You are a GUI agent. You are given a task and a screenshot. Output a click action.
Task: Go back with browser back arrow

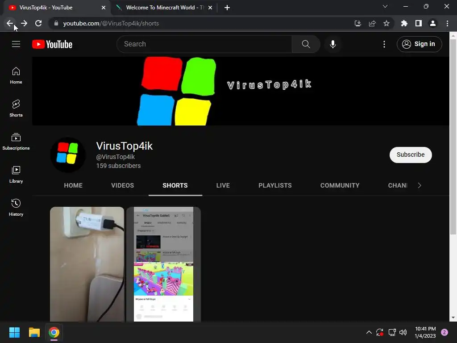10,23
